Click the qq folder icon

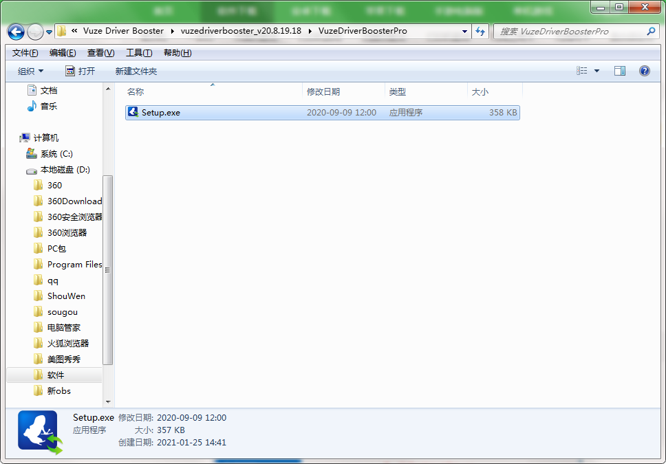pos(39,280)
